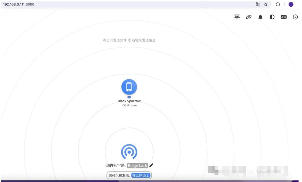Open the browser extensions puzzle icon

pyautogui.click(x=278, y=4)
